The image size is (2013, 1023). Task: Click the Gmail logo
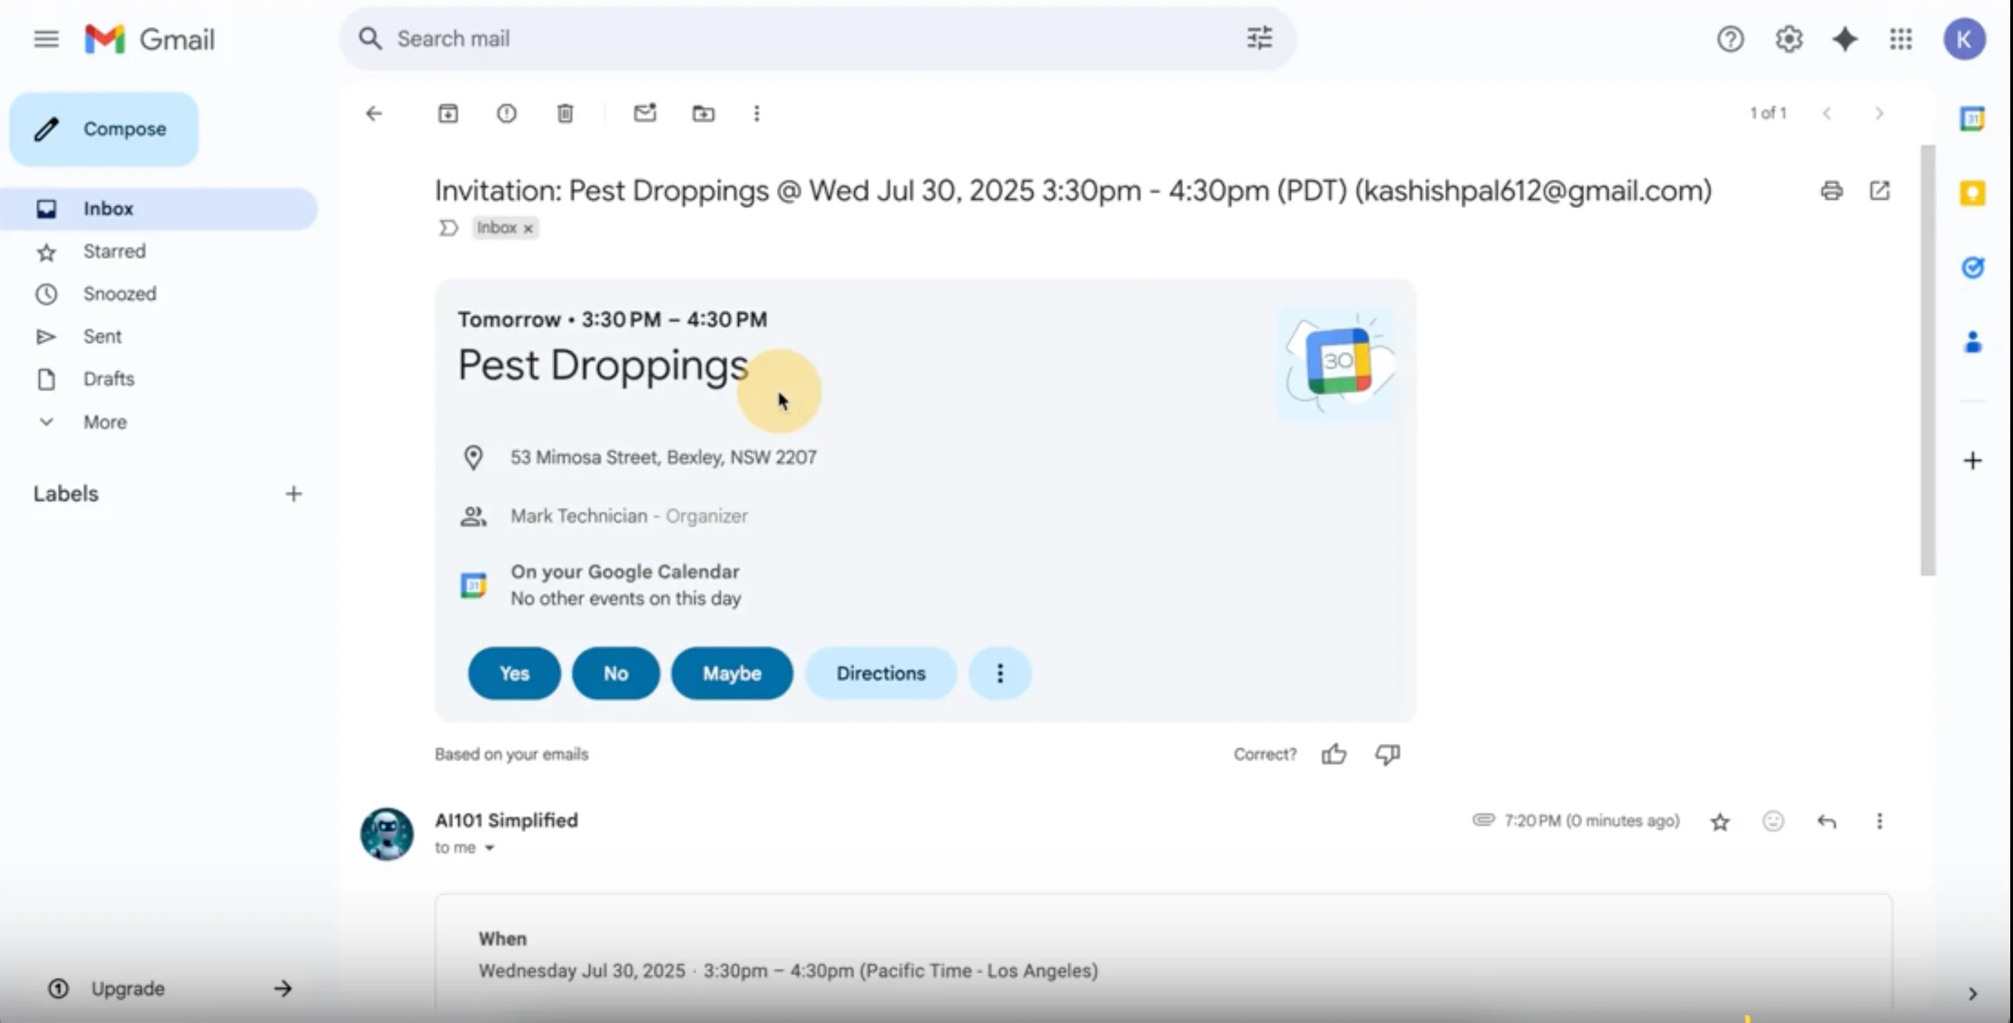tap(150, 39)
